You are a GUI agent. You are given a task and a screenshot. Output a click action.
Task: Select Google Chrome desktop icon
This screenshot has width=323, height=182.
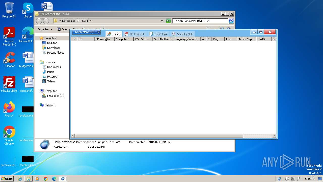[9, 135]
